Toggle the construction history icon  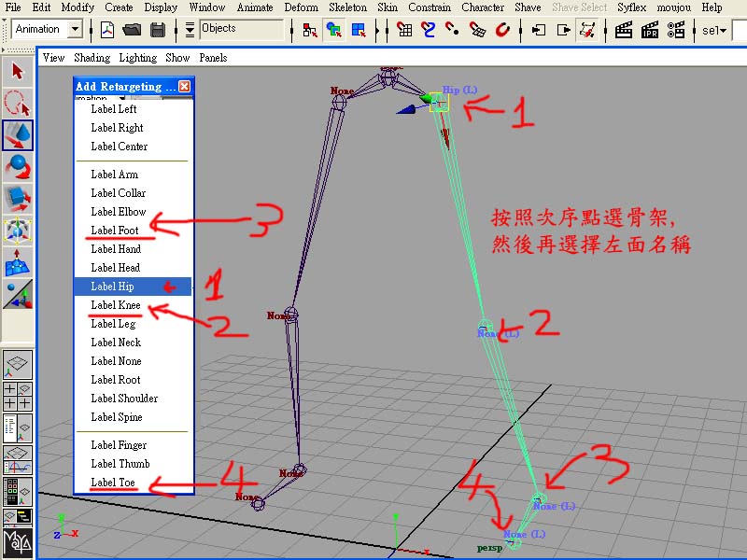click(587, 30)
